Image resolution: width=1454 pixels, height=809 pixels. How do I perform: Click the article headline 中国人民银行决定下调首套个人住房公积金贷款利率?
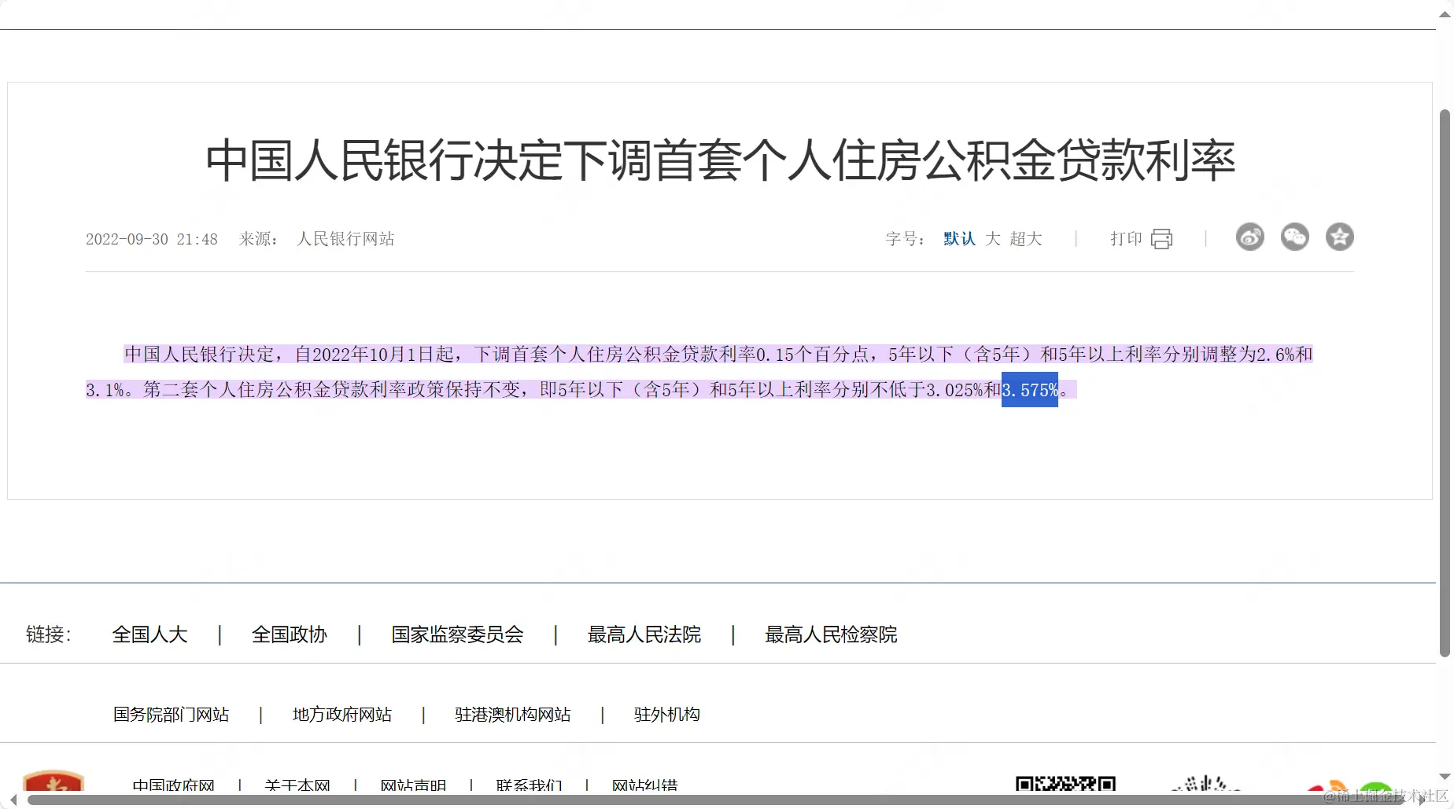720,160
